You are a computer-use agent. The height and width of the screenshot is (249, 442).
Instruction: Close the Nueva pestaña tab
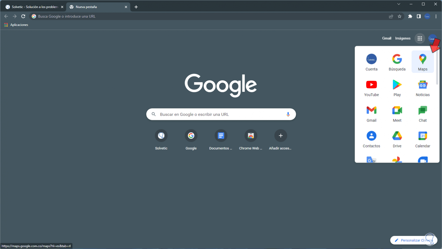126,7
